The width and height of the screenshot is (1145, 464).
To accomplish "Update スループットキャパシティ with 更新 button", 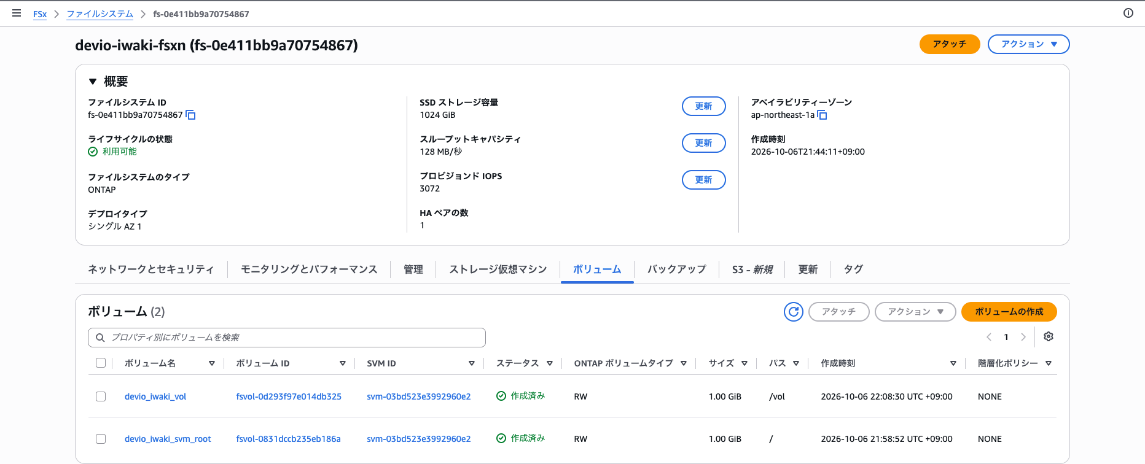I will (x=704, y=143).
